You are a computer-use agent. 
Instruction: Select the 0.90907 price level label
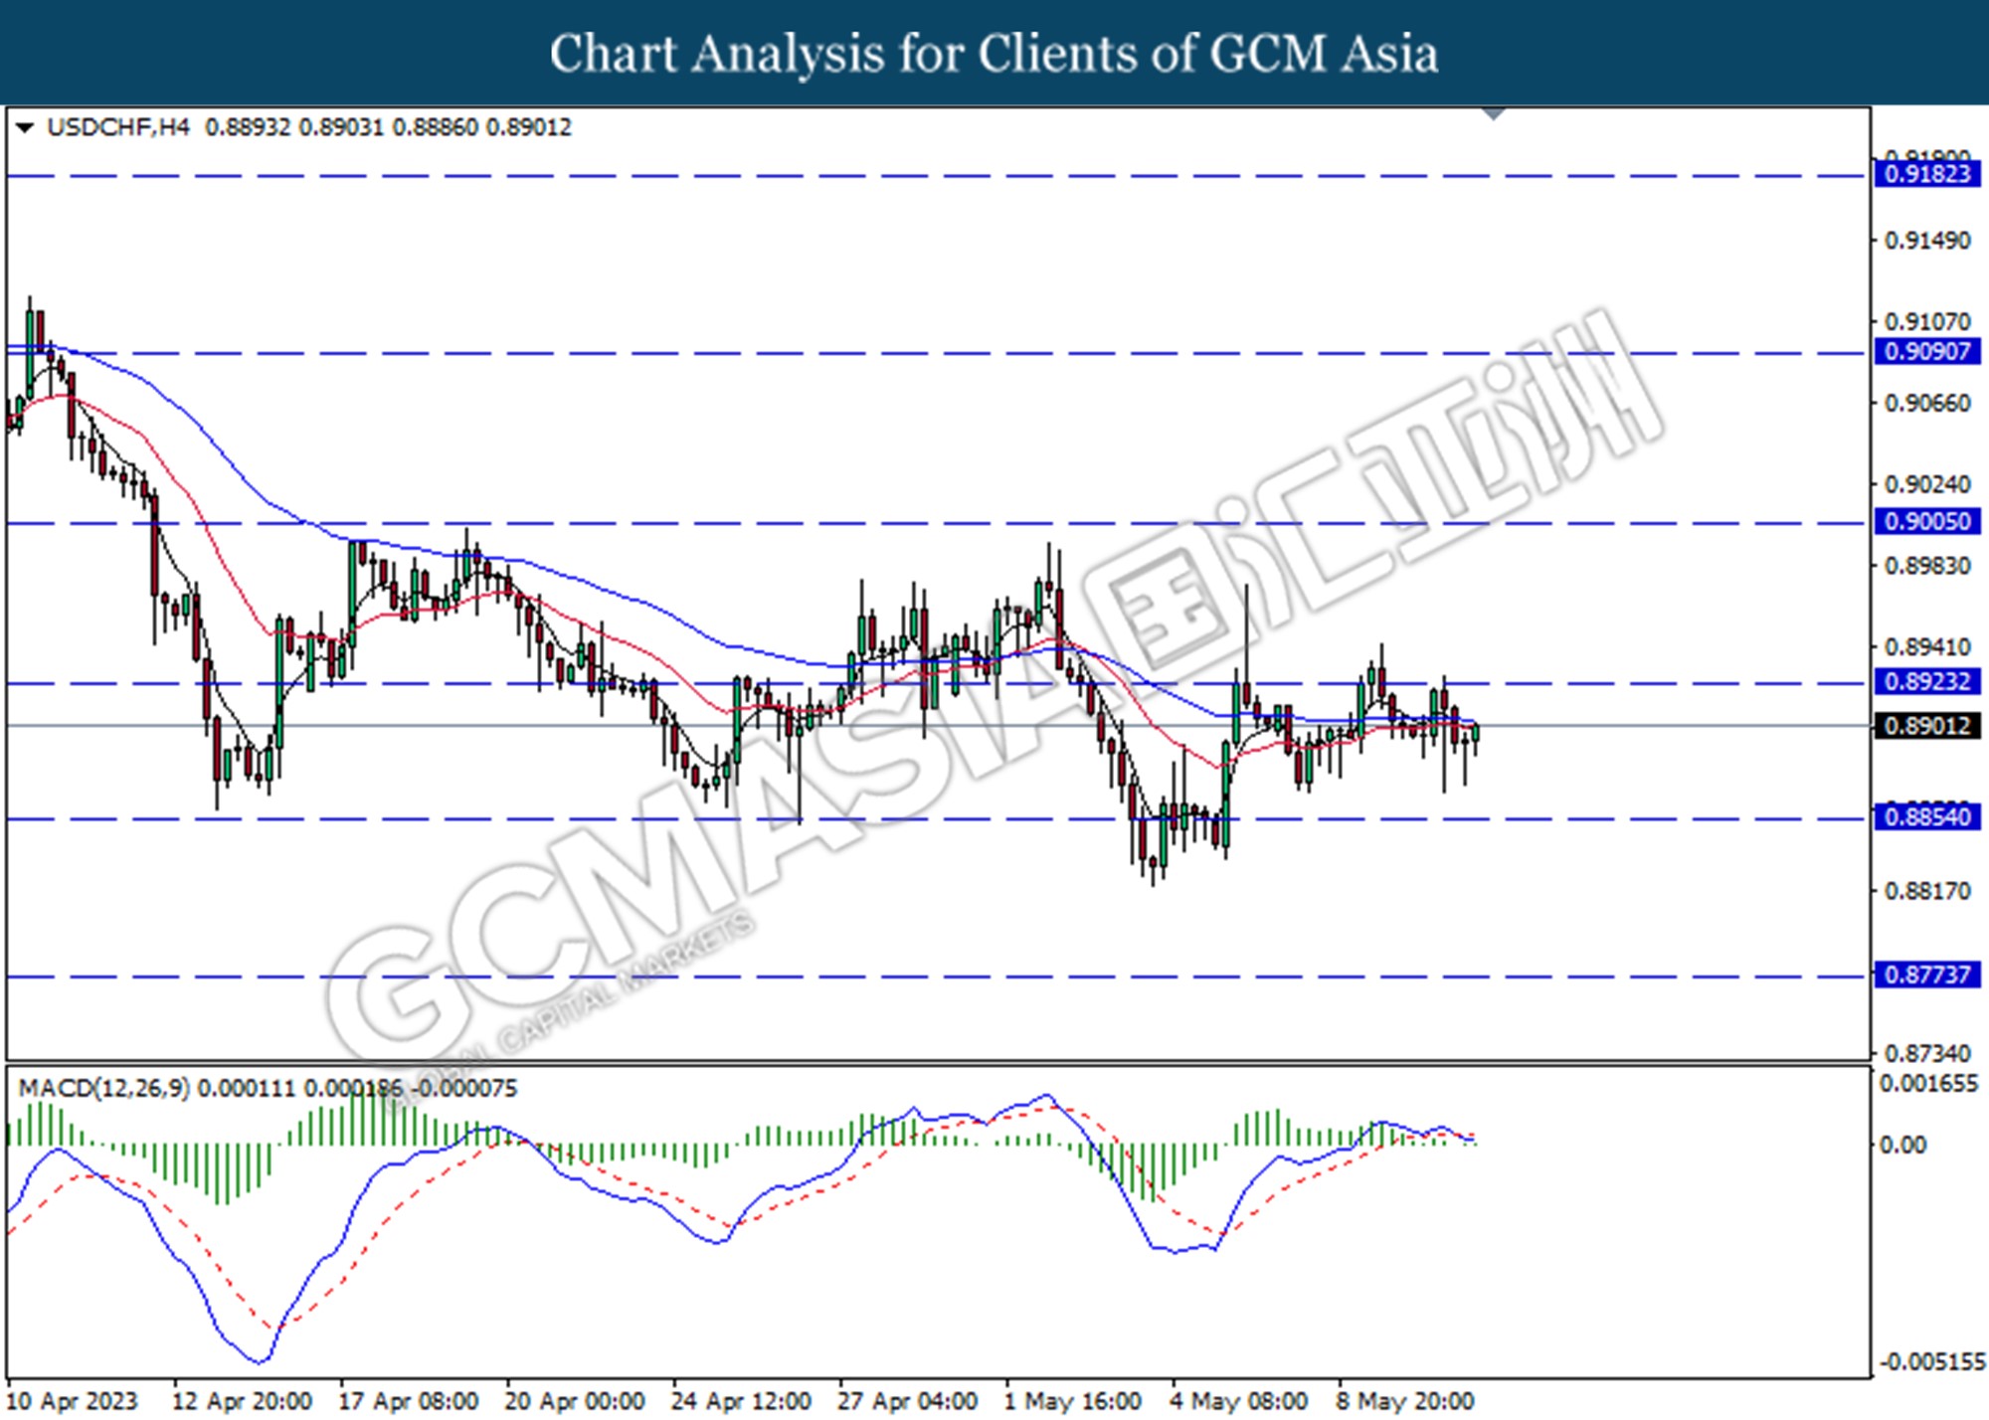coord(1927,351)
